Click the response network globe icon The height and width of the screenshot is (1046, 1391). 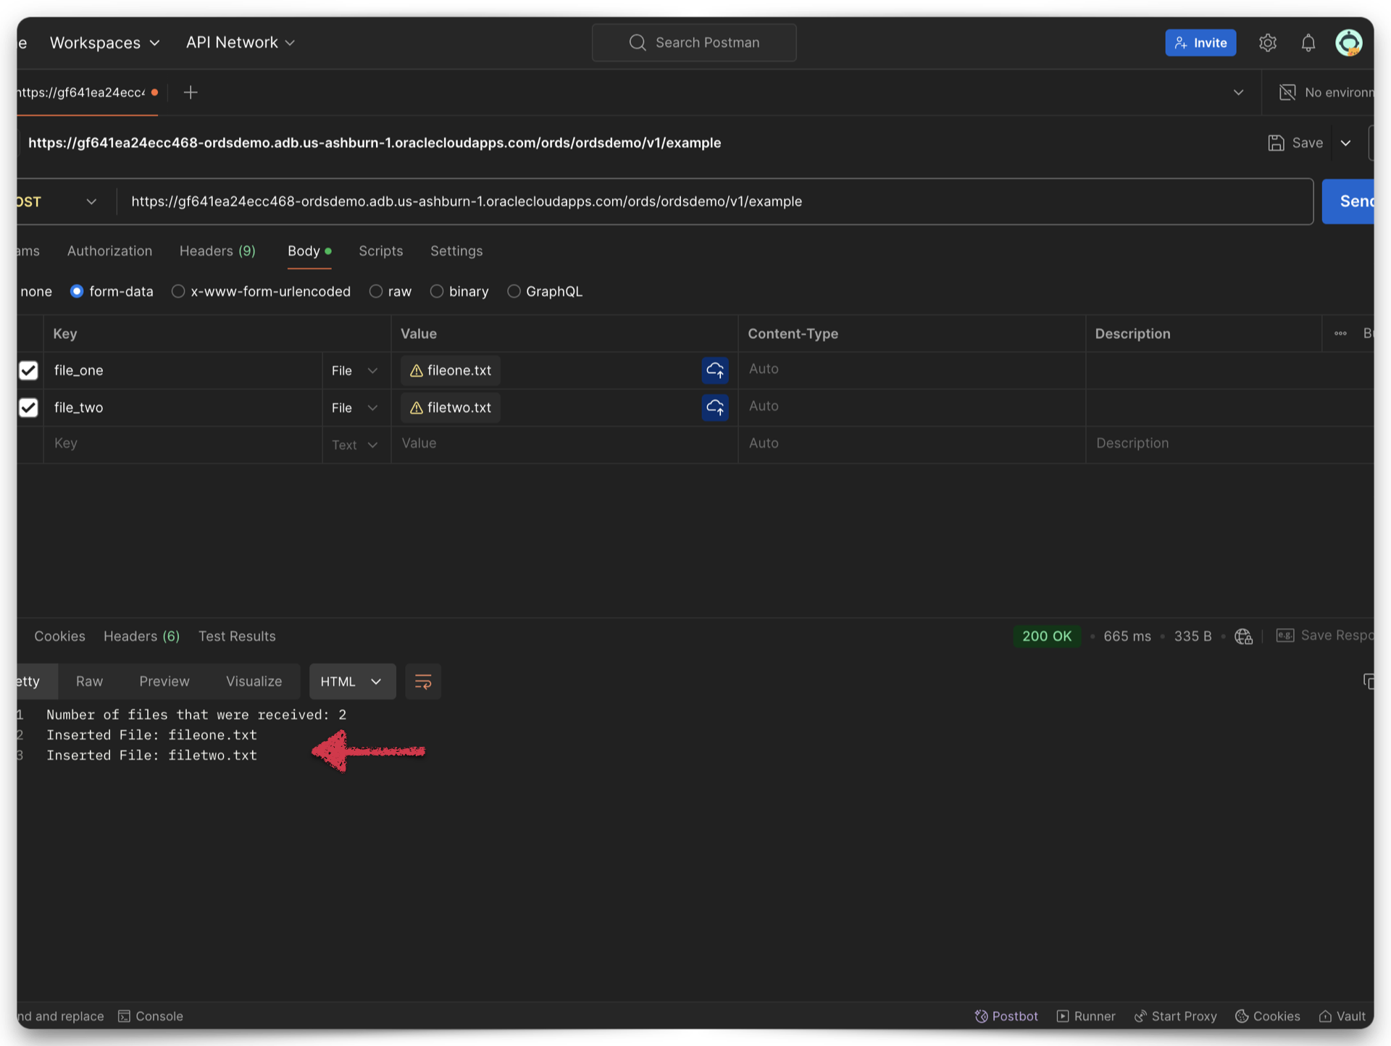(x=1243, y=636)
